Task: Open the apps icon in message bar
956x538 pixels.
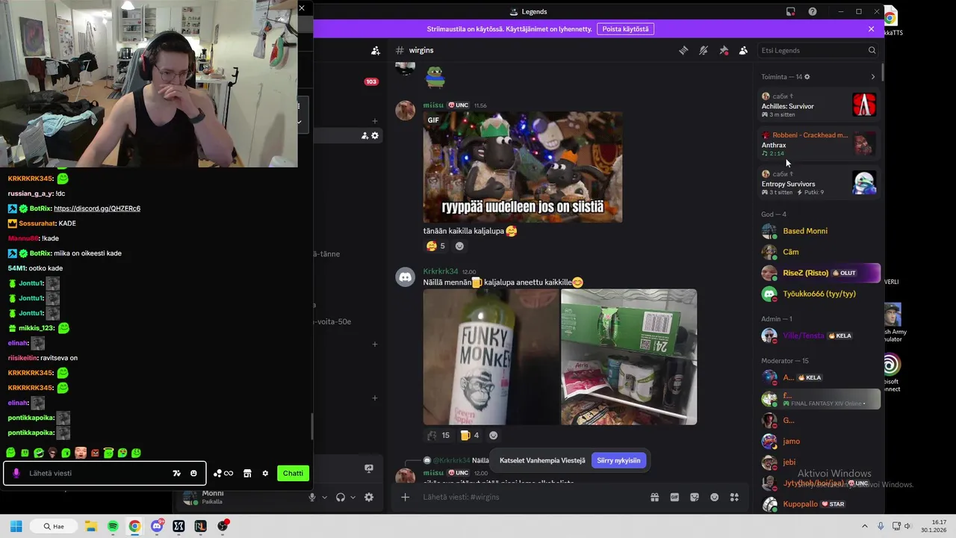Action: (734, 497)
